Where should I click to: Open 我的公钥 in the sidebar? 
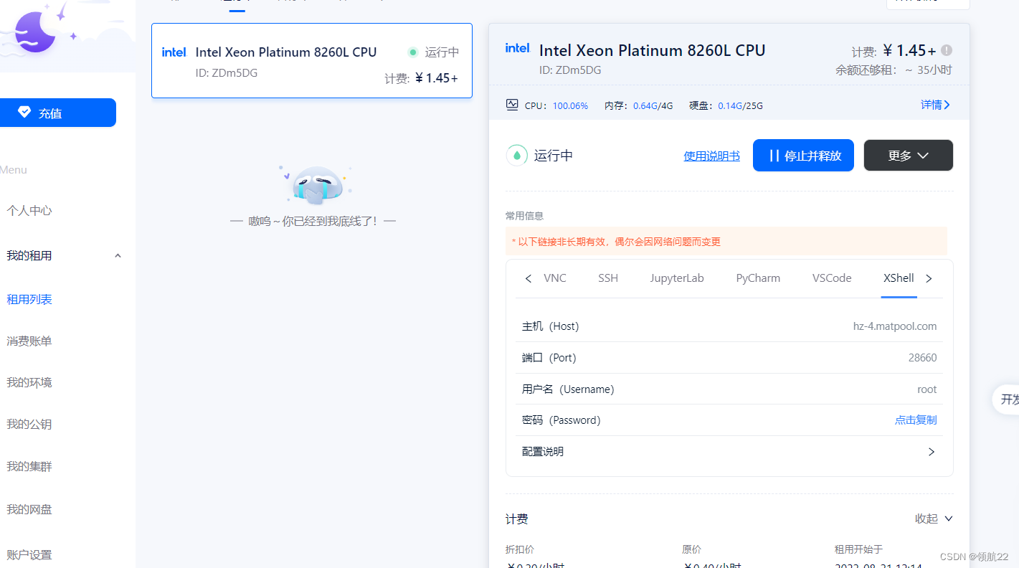(x=29, y=425)
